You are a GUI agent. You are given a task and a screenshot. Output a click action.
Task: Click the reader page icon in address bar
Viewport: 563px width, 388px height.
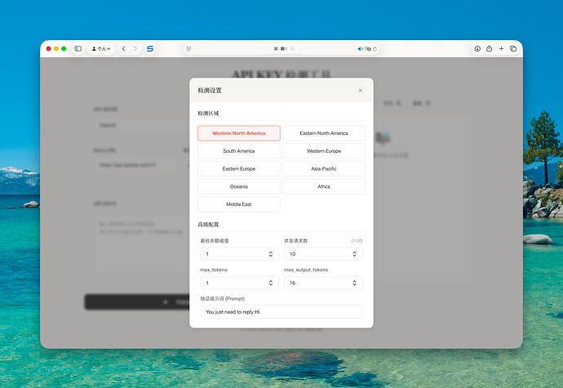188,48
